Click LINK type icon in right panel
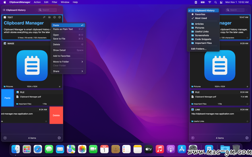The width and height of the screenshot is (252, 157). pos(192,110)
